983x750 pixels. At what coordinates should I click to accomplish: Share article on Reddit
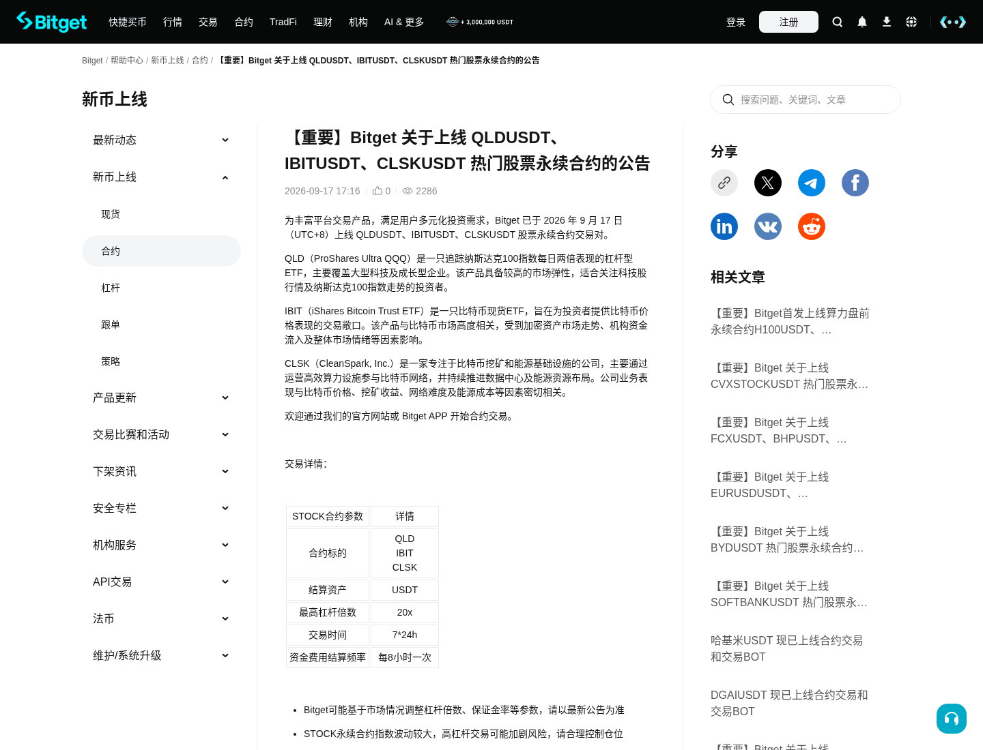click(x=812, y=226)
